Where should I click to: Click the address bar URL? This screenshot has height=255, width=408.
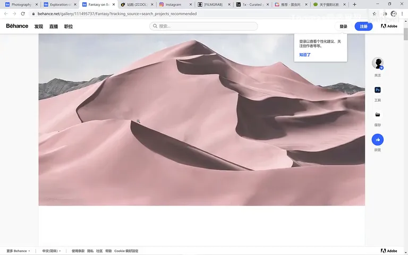click(117, 14)
